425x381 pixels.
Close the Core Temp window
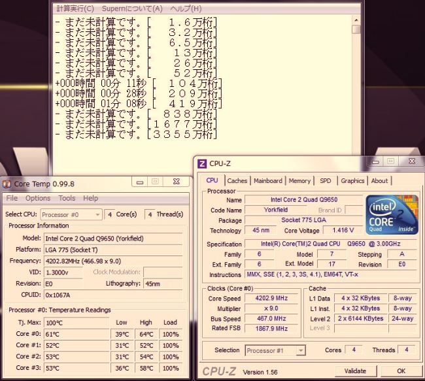point(176,182)
